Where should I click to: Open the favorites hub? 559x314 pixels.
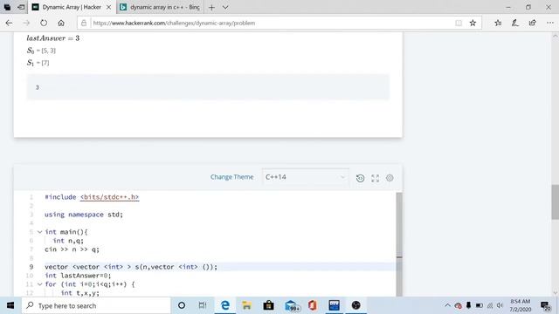click(498, 23)
